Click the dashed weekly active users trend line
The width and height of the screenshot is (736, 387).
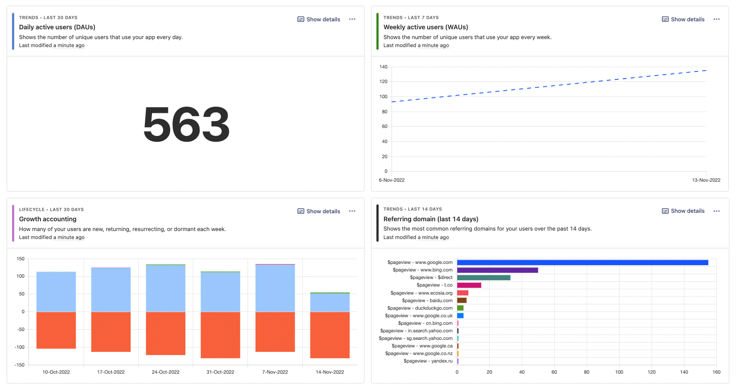coord(549,85)
